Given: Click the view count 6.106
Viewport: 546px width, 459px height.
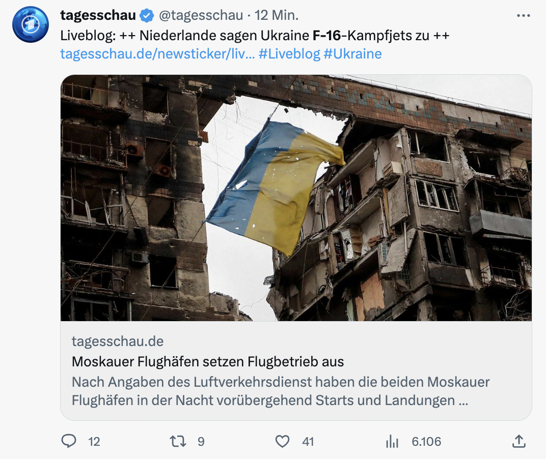Looking at the screenshot, I should coord(426,442).
